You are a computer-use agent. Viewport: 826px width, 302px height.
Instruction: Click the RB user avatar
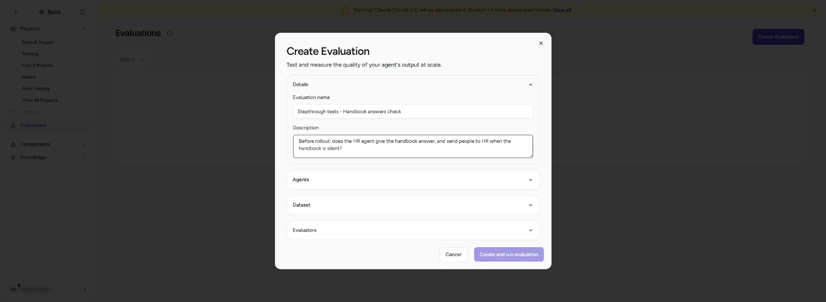14,289
